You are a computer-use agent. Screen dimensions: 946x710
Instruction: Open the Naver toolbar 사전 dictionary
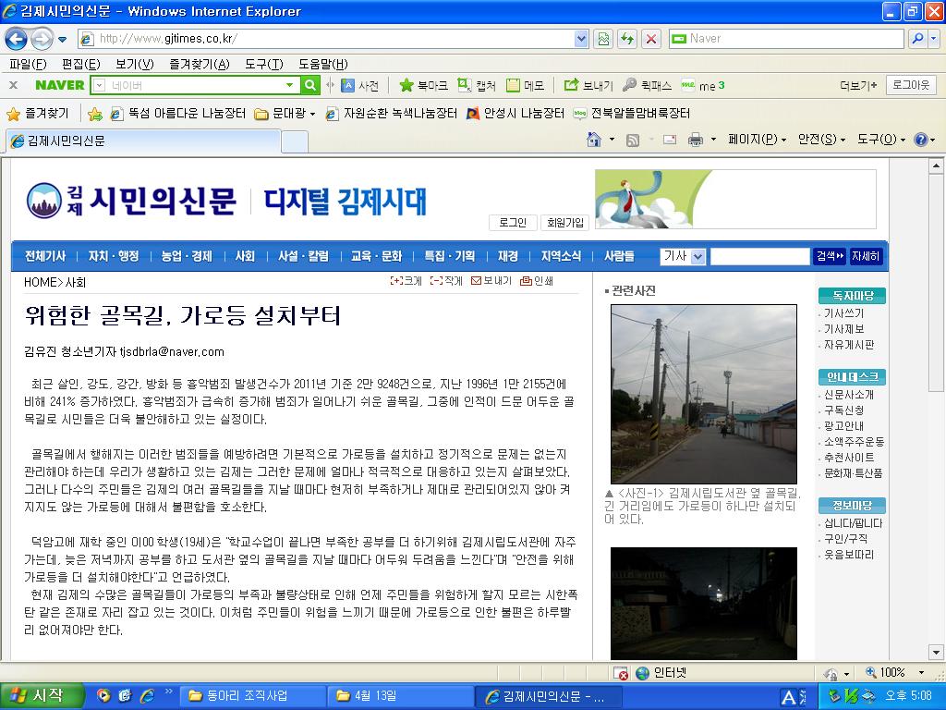pyautogui.click(x=360, y=85)
